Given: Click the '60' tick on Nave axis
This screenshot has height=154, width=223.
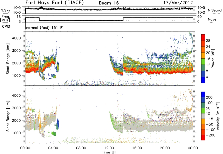Looking at the screenshot, I should (x=200, y=17).
